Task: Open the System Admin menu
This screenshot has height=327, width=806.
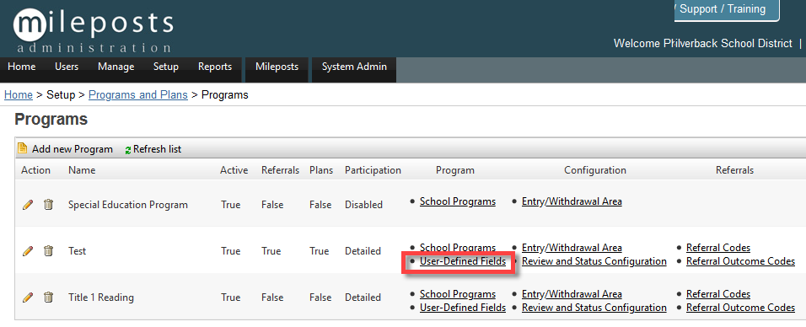Action: click(354, 67)
